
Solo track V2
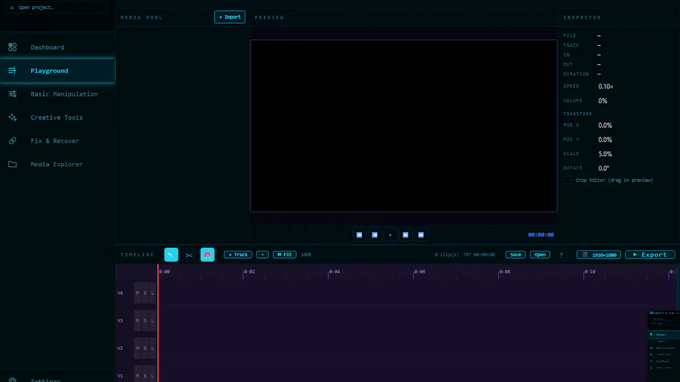pyautogui.click(x=145, y=348)
